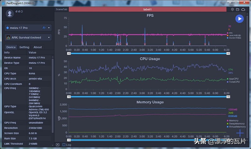251x149 pixels.
Task: Toggle the VirtualMemory legend series
Action: pos(236,127)
